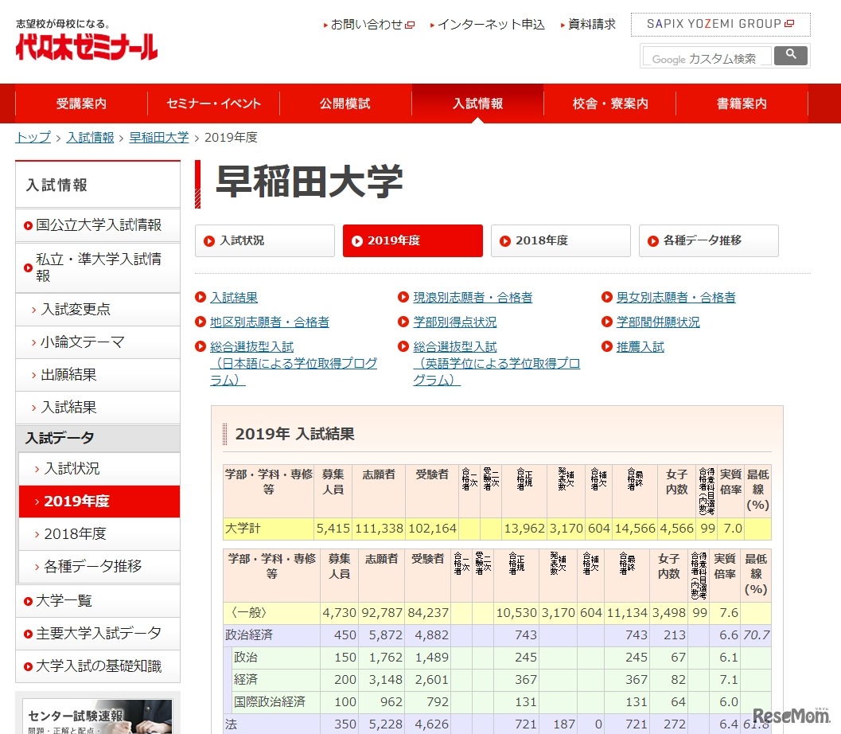Open the 入試状況 tab button
841x734 pixels.
pyautogui.click(x=264, y=241)
